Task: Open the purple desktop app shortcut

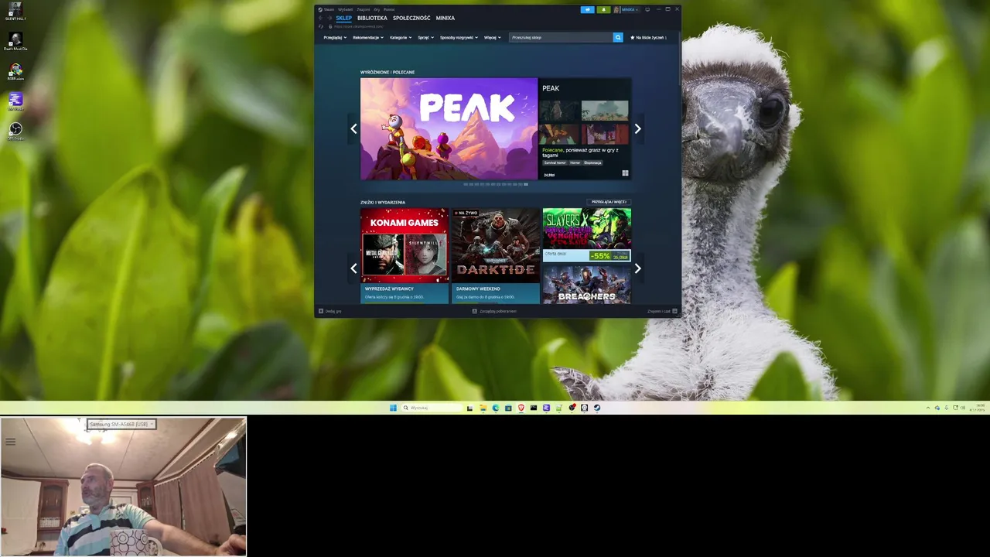Action: 15,101
